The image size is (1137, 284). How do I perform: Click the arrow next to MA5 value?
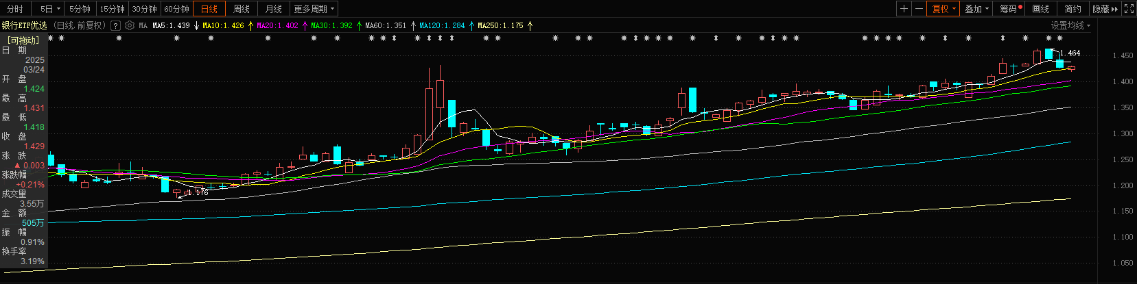coord(196,25)
